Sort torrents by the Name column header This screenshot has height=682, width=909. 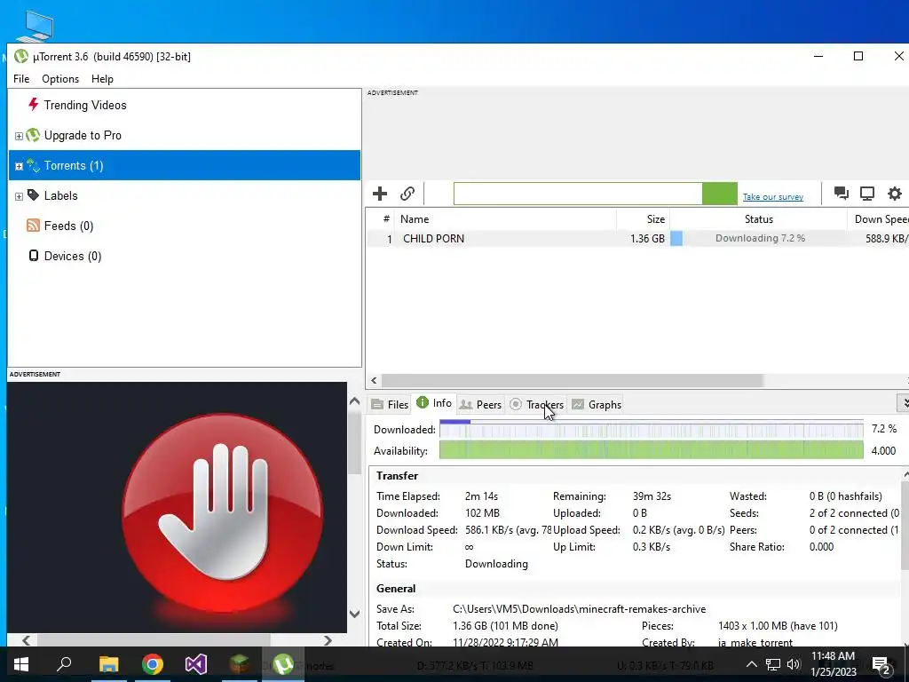[x=505, y=219]
